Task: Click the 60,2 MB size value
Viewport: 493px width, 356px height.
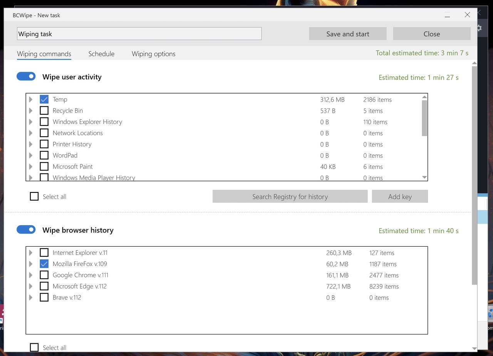Action: (337, 264)
